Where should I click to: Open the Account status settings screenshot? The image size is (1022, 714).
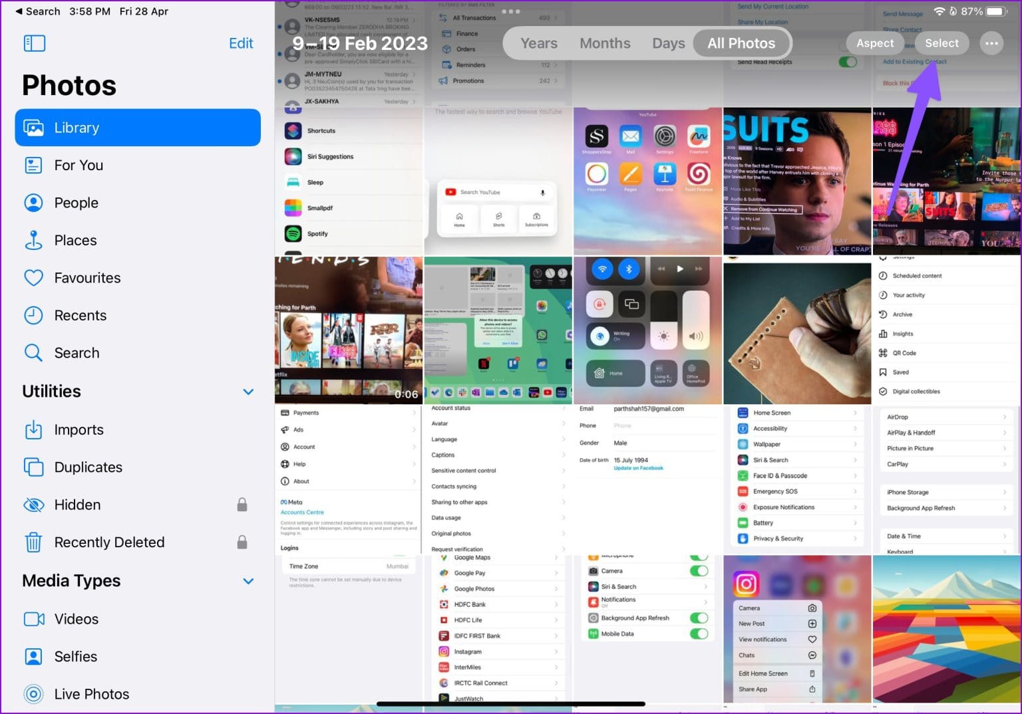(x=498, y=480)
